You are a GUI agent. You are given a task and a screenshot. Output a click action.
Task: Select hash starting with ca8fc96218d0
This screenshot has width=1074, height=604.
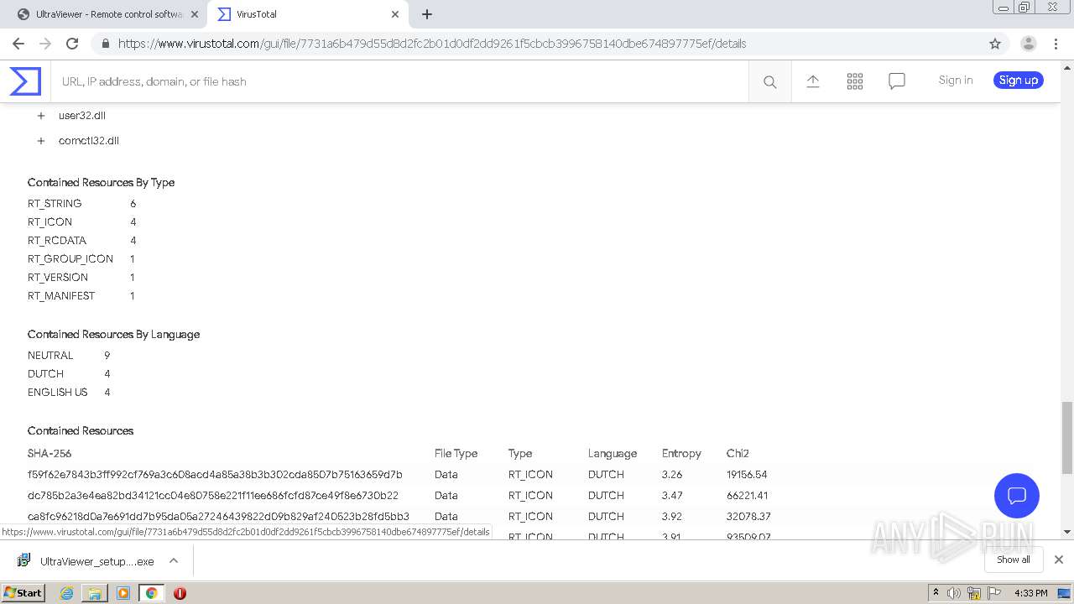[218, 517]
